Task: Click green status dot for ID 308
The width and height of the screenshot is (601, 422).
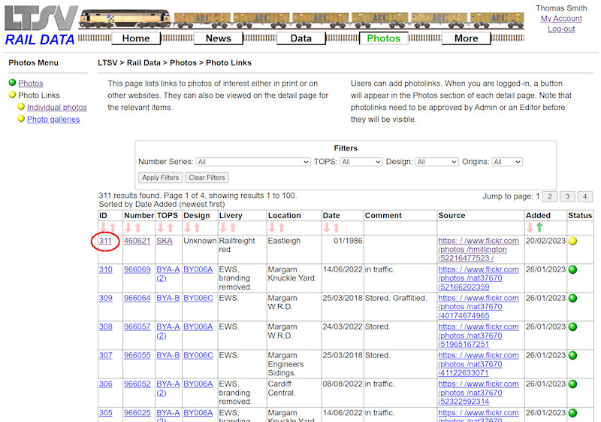Action: pos(572,327)
